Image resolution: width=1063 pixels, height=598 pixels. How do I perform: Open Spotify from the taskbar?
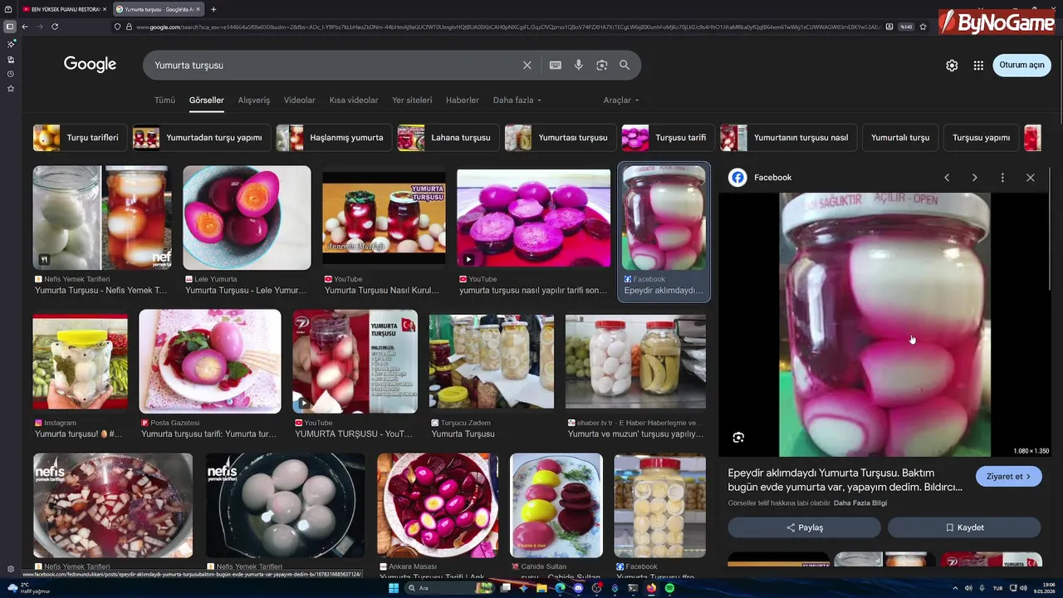[x=669, y=588]
